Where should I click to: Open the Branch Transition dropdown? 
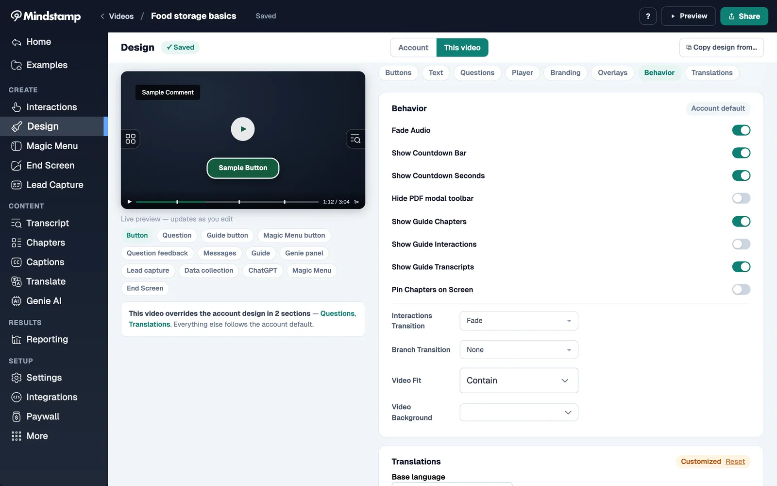click(x=519, y=350)
